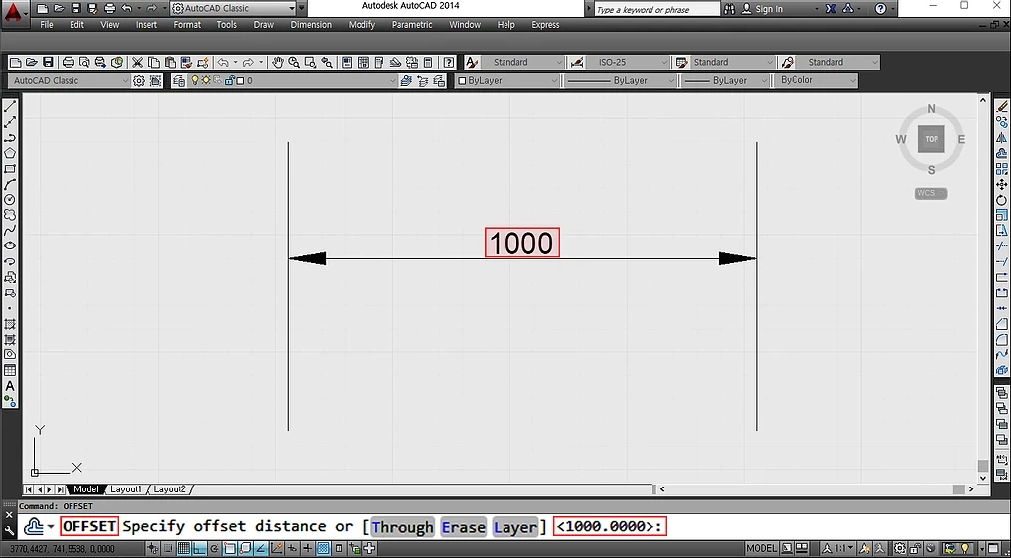Click the vertical scrollbar of drawing area

[x=982, y=289]
